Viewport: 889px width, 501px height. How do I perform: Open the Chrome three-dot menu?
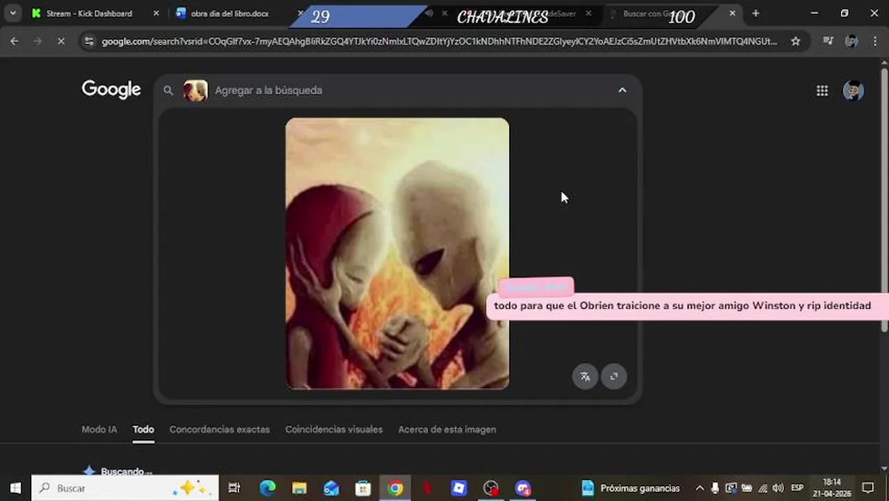(x=875, y=42)
